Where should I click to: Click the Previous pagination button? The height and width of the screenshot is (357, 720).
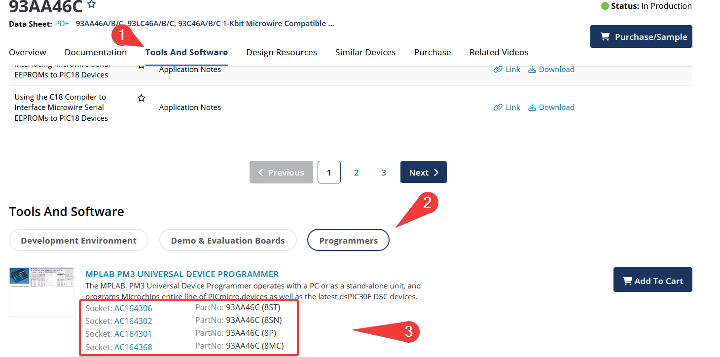(x=281, y=172)
